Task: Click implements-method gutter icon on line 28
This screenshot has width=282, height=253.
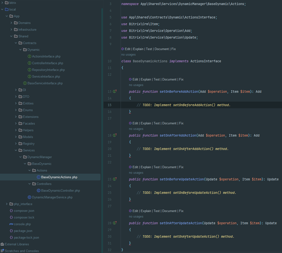Action: pos(115,223)
